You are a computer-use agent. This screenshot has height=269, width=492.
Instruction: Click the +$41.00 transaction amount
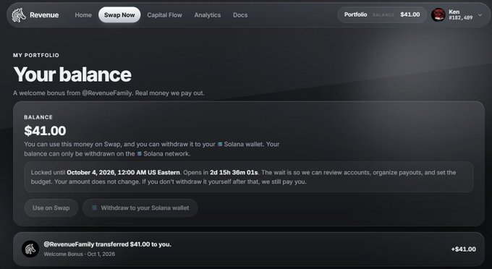(x=464, y=249)
